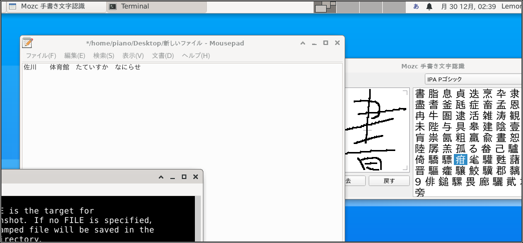Select candidate 与 in the Mozc results
The image size is (523, 243).
pyautogui.click(x=447, y=127)
